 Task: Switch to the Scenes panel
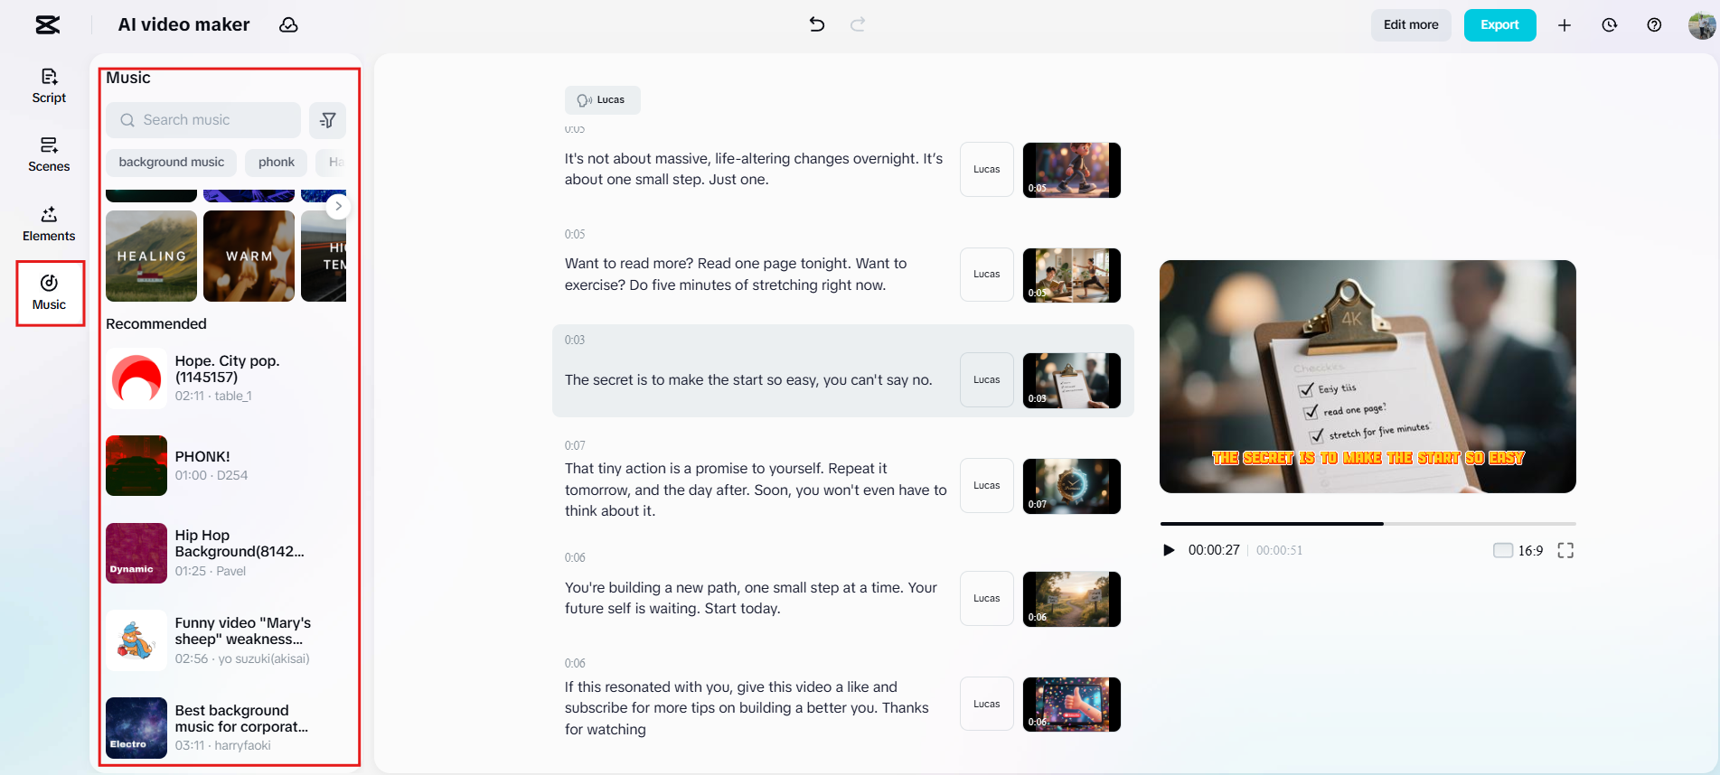(x=49, y=154)
